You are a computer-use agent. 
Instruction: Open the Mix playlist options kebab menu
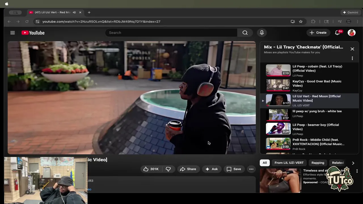(352, 58)
